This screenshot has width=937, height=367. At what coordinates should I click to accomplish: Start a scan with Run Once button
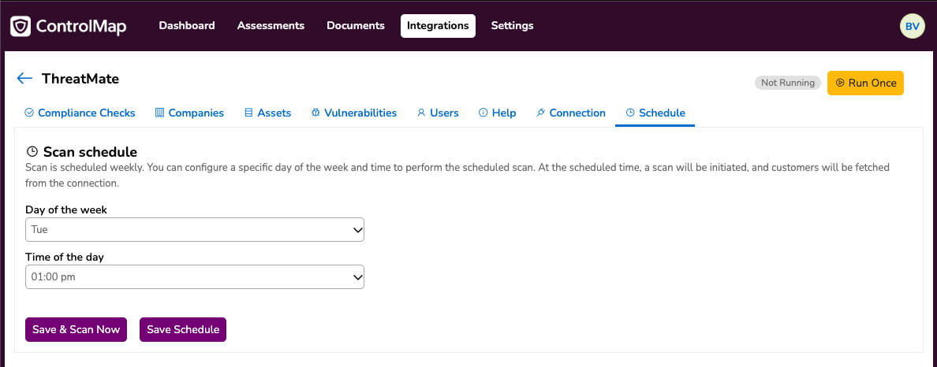(x=866, y=83)
